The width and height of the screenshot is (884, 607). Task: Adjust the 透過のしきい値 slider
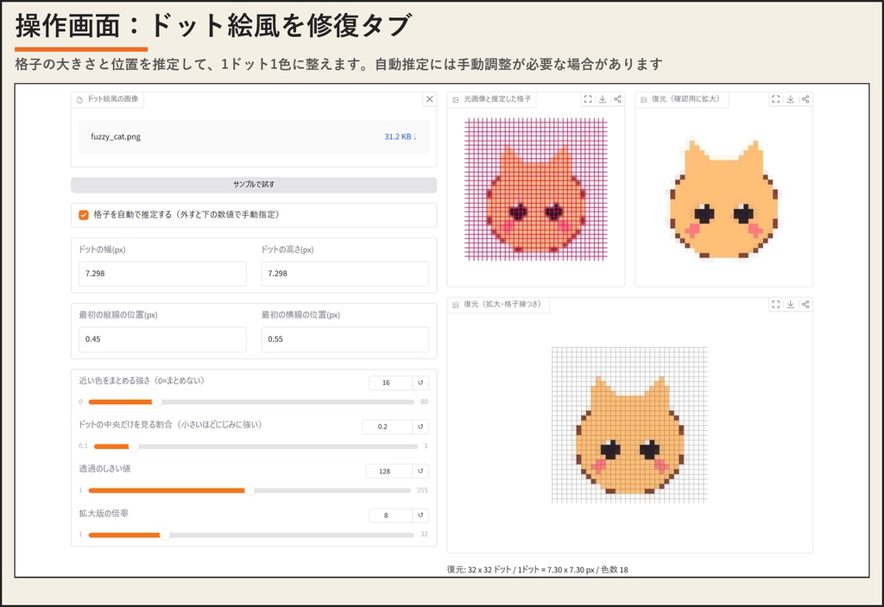tap(249, 490)
